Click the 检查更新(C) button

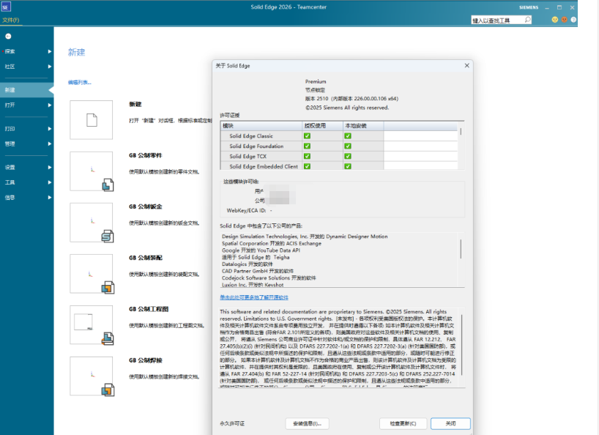(403, 423)
